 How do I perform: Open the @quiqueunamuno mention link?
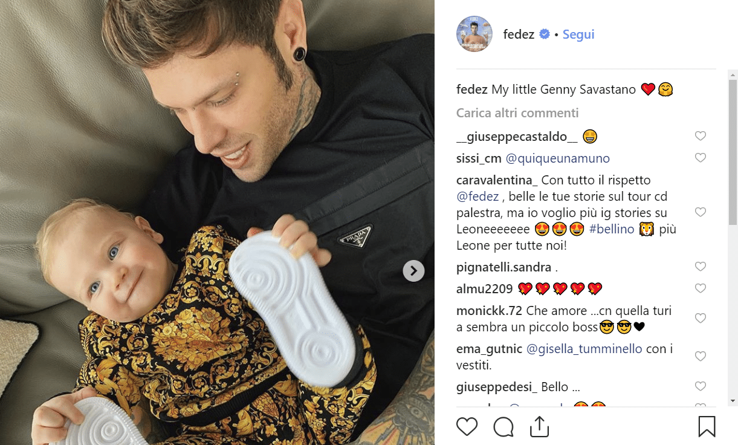pyautogui.click(x=557, y=158)
